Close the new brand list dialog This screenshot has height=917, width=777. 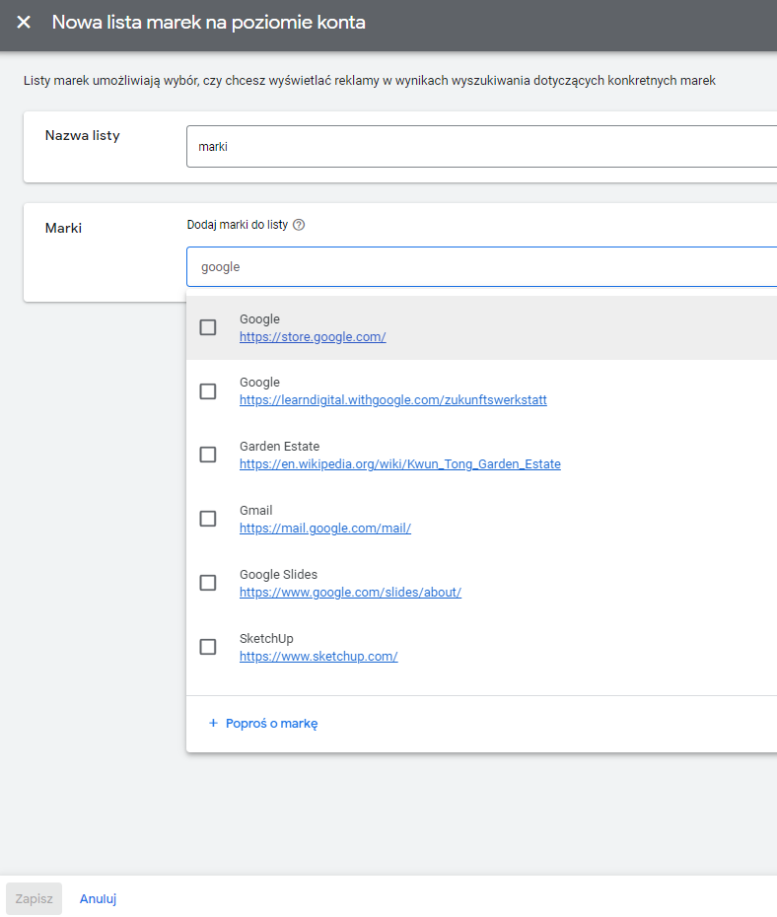[x=24, y=23]
